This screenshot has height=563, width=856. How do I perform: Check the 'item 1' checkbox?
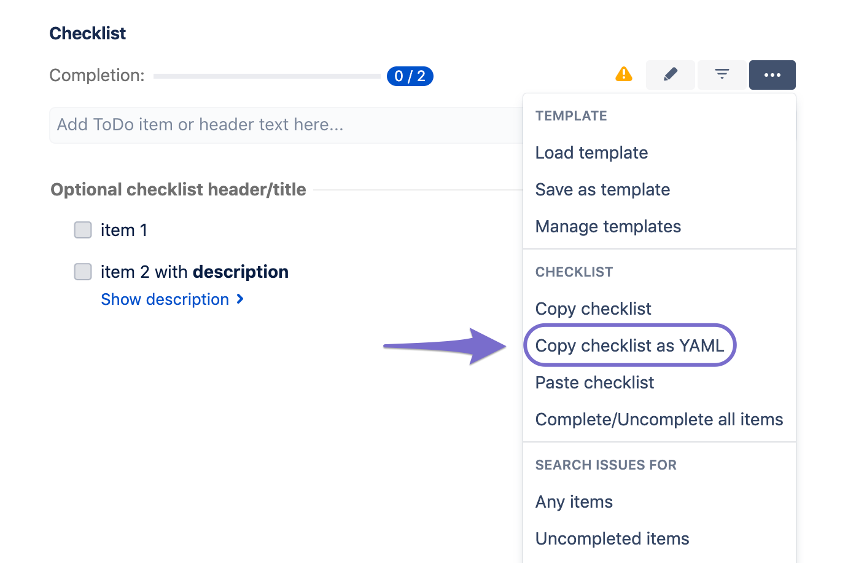pos(83,230)
